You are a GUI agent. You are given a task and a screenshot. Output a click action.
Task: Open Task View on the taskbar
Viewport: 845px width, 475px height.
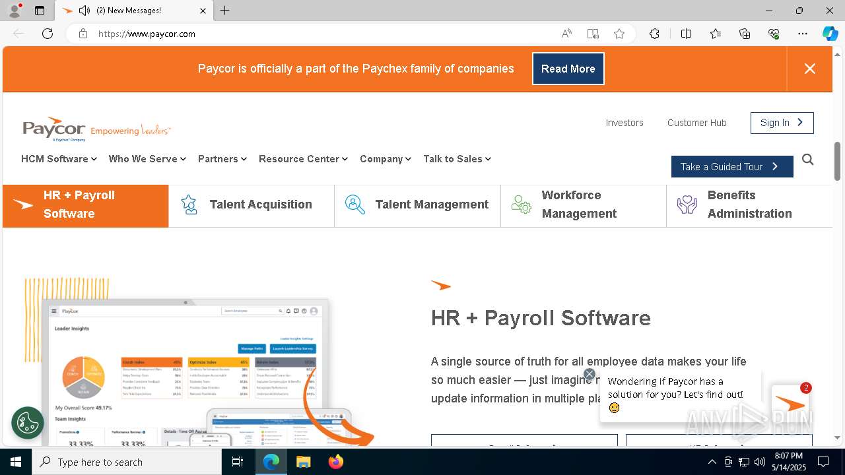pyautogui.click(x=238, y=462)
